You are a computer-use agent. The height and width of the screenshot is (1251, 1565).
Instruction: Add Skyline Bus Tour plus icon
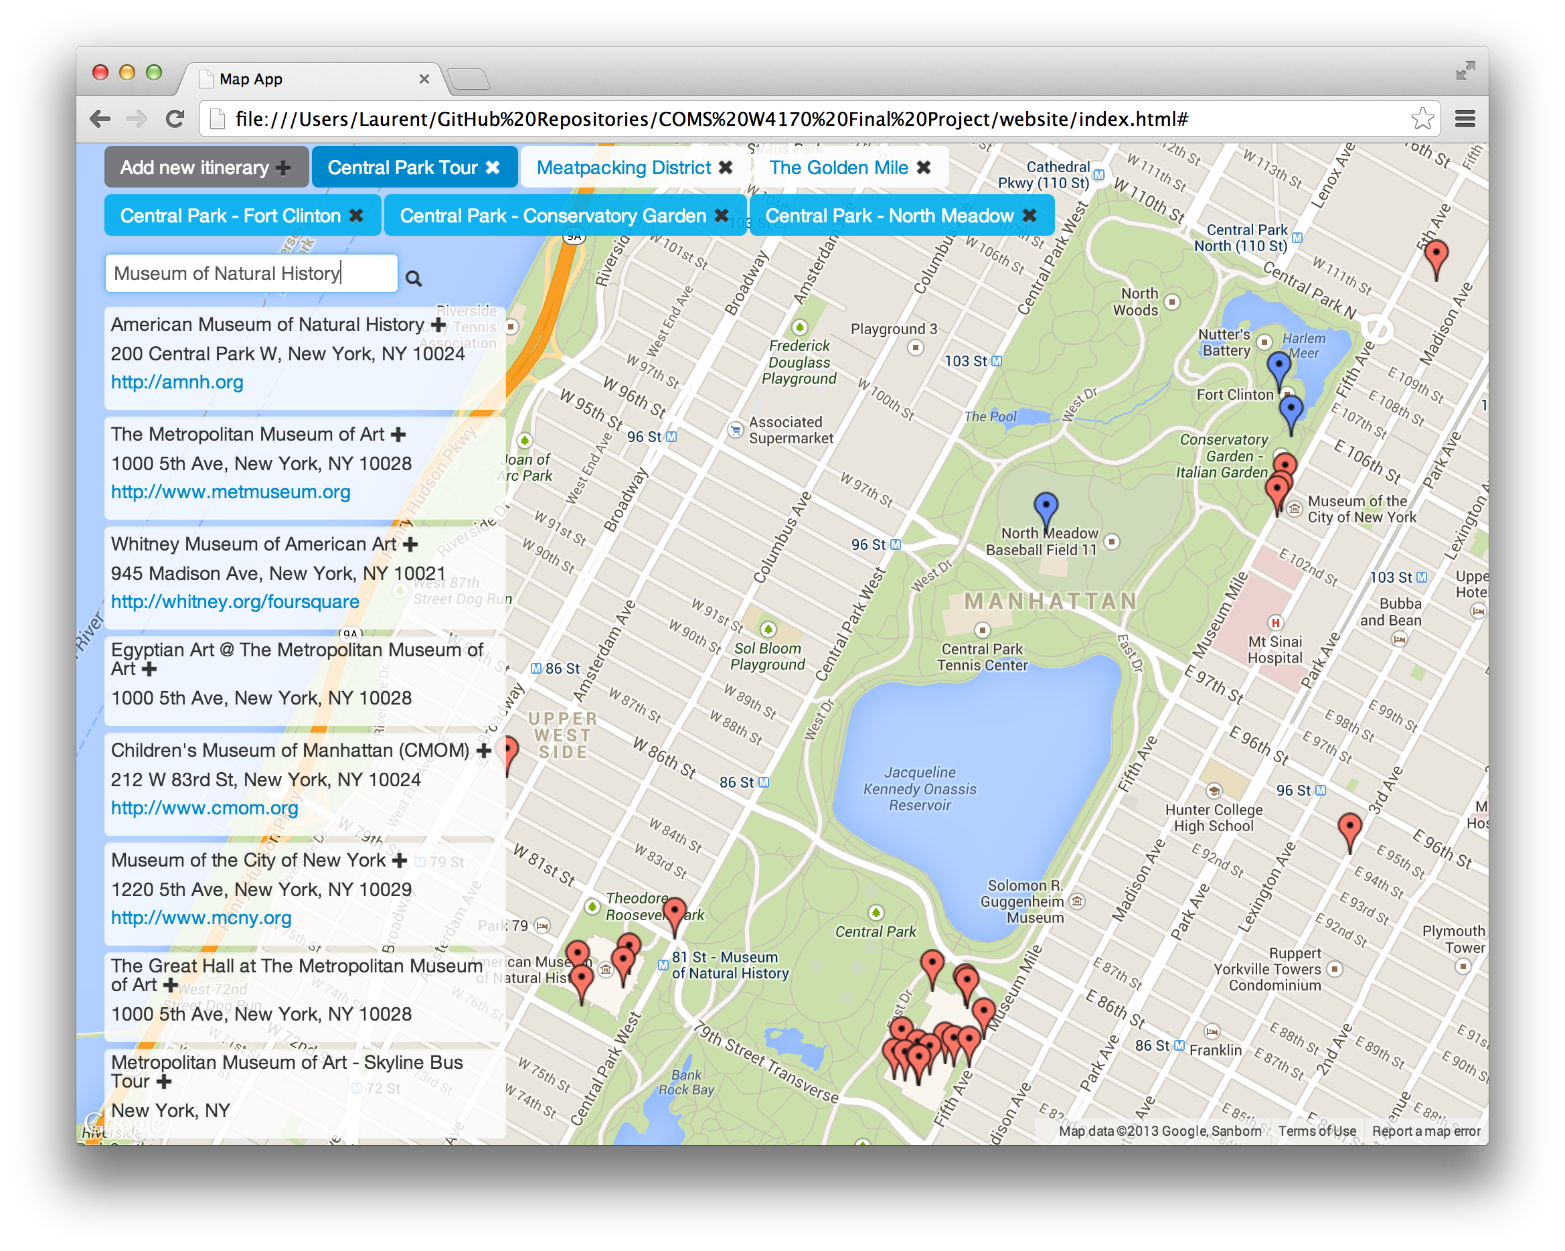point(165,1081)
